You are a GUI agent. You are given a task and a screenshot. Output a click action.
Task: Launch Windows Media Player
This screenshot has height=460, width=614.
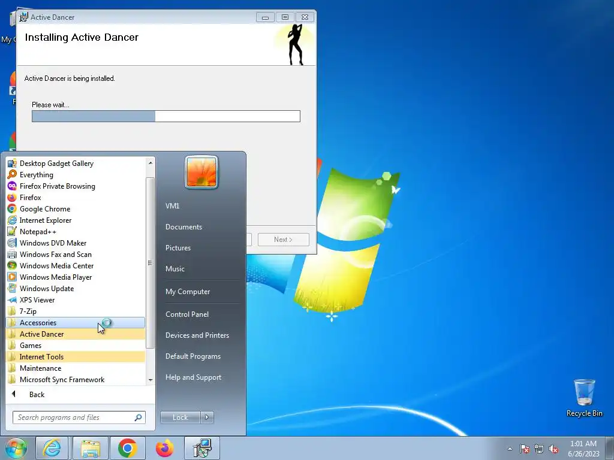coord(76,277)
